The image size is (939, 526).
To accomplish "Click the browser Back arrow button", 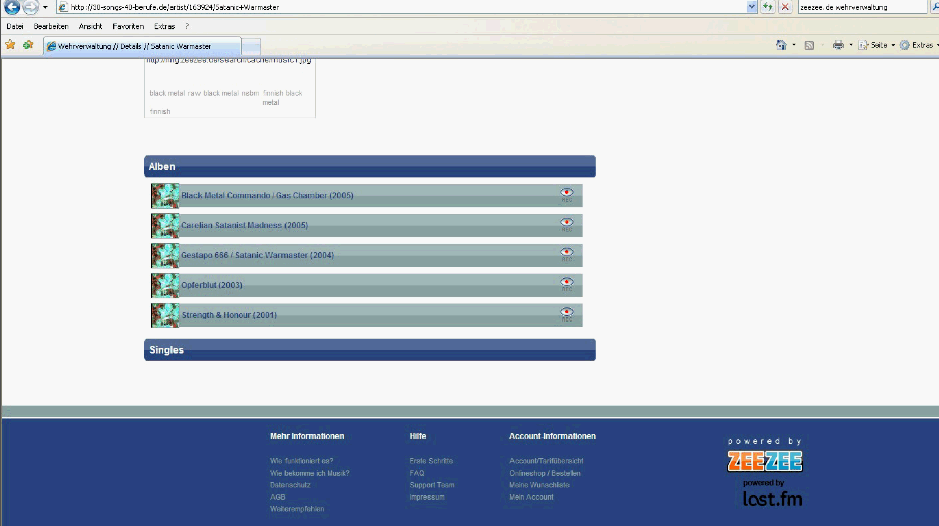I will click(x=12, y=7).
